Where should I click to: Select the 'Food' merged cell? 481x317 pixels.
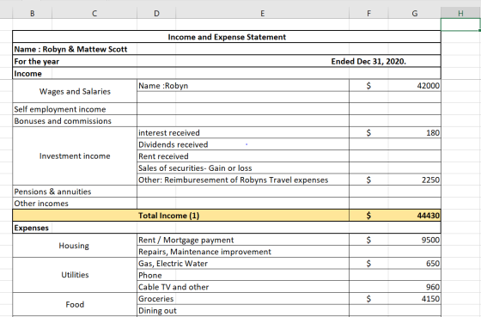tap(75, 304)
